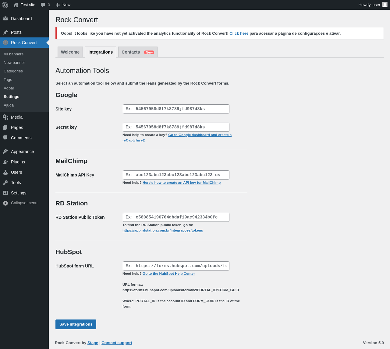Switch to the Welcome tab

tap(70, 52)
